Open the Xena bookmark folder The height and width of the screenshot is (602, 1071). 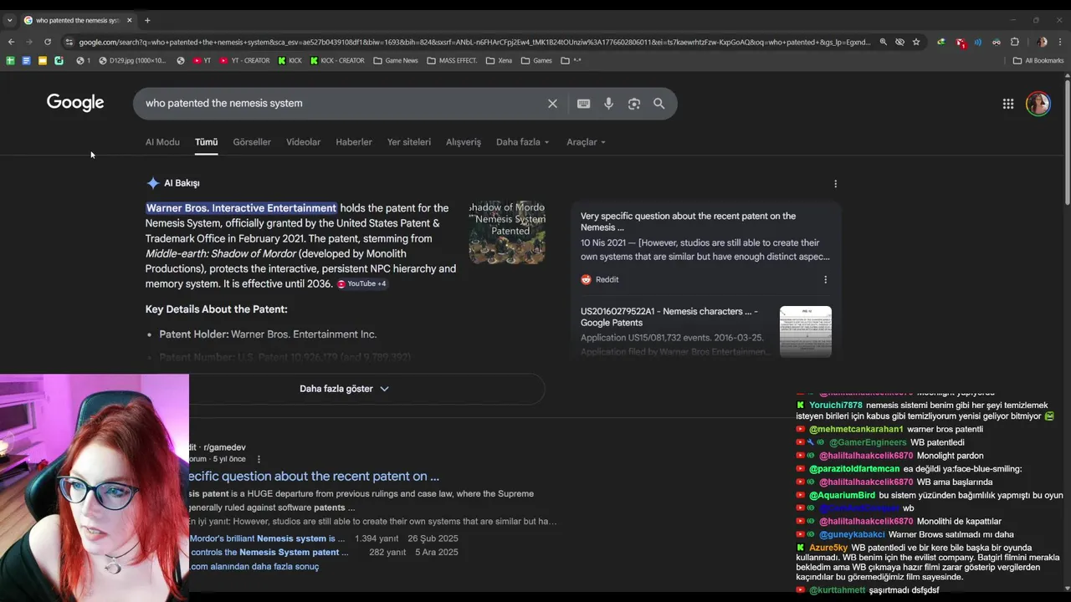pos(499,60)
